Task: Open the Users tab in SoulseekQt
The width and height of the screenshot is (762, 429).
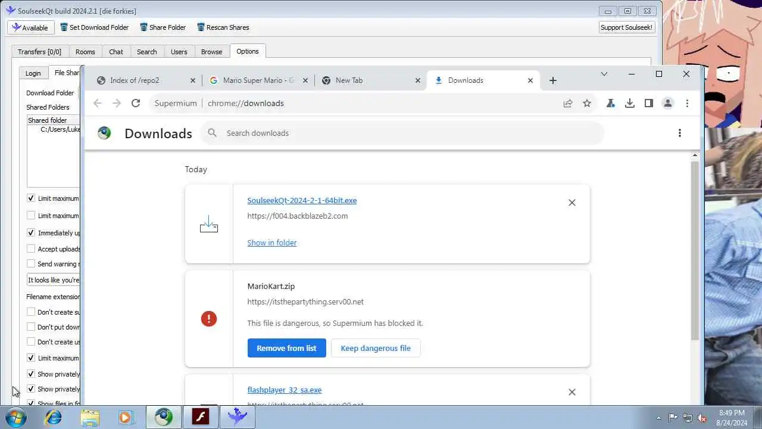Action: pos(179,52)
